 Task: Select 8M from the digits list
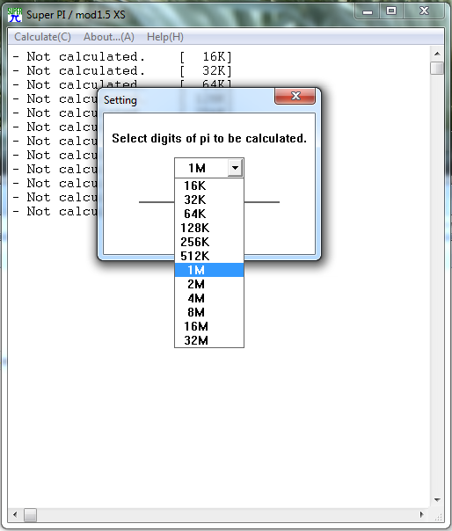point(209,312)
